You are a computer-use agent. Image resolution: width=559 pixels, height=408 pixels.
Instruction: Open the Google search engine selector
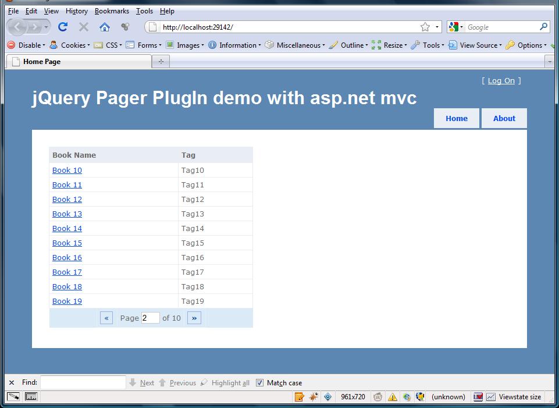tap(456, 27)
